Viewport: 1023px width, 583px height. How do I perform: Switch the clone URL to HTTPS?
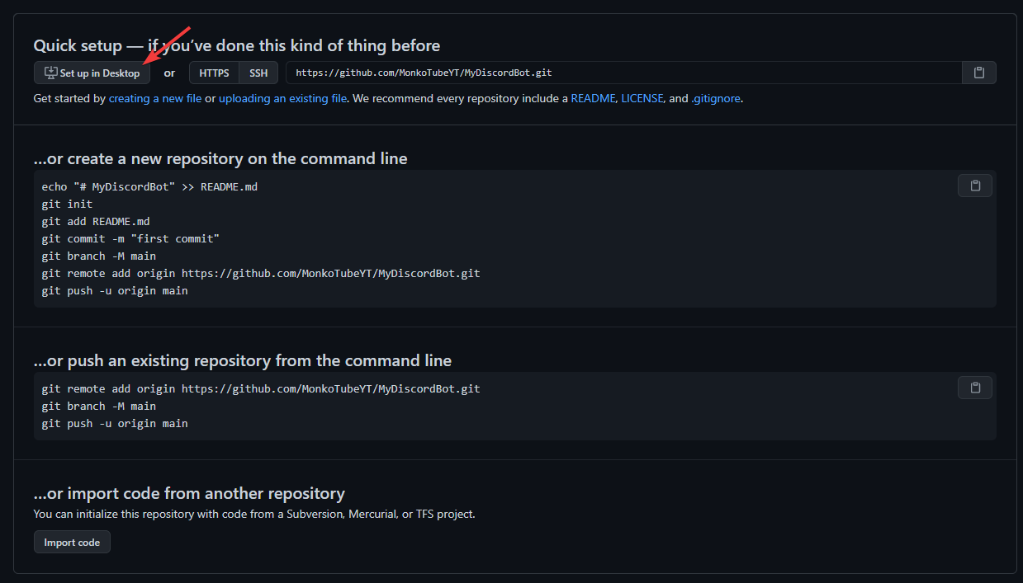(x=214, y=73)
